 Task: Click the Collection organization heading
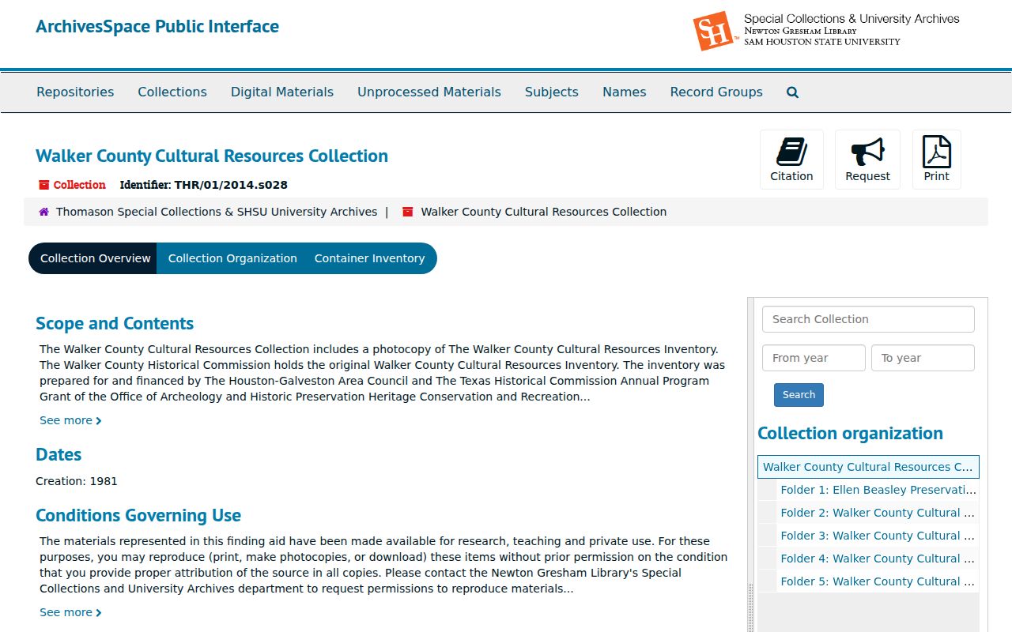pyautogui.click(x=850, y=433)
